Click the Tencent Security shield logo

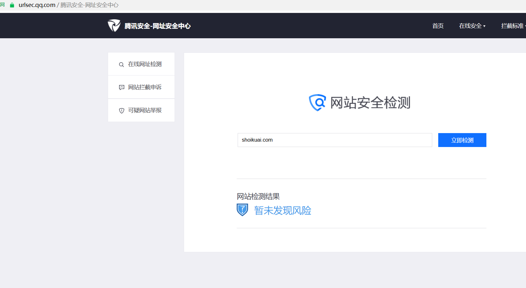(x=114, y=26)
